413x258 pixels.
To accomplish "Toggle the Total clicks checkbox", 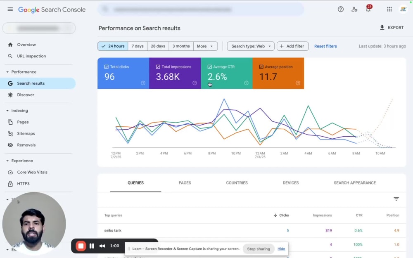I will 106,67.
